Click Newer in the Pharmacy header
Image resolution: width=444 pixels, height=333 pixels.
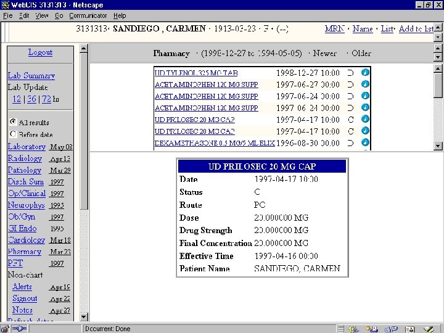[325, 53]
